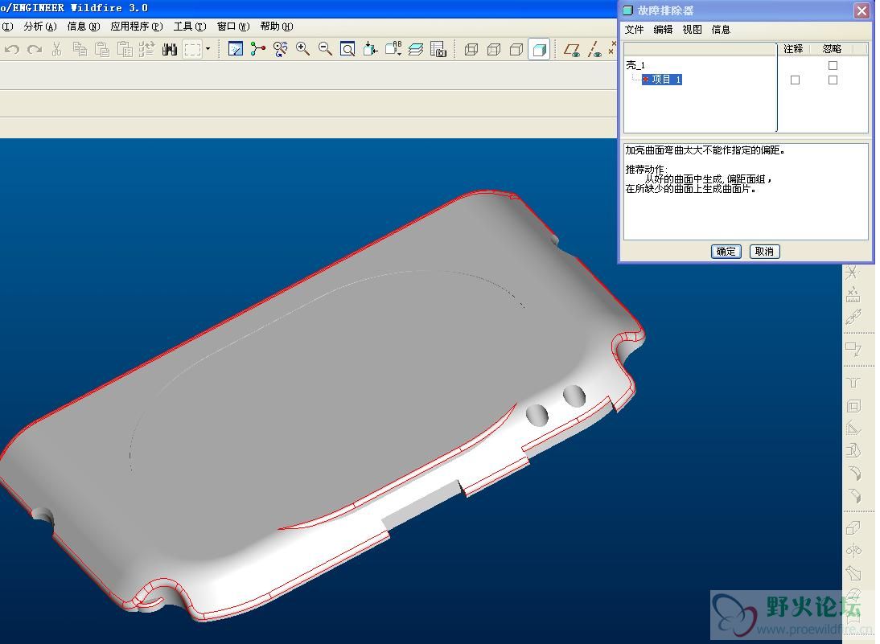Click the chain-link reference tool icon
Image resolution: width=880 pixels, height=644 pixels.
pos(853,318)
